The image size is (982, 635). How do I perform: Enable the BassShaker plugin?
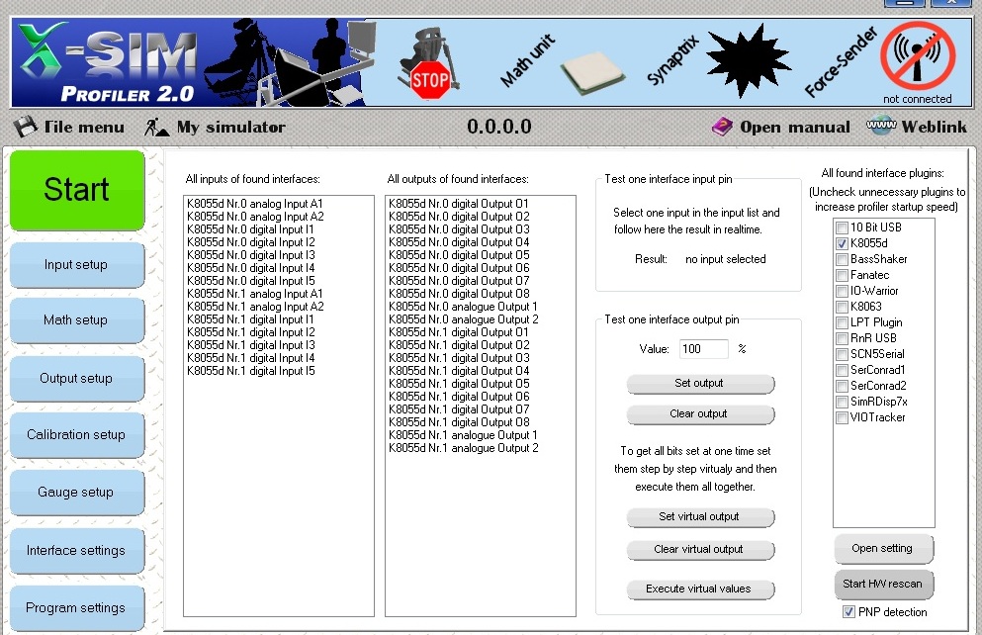tap(843, 259)
